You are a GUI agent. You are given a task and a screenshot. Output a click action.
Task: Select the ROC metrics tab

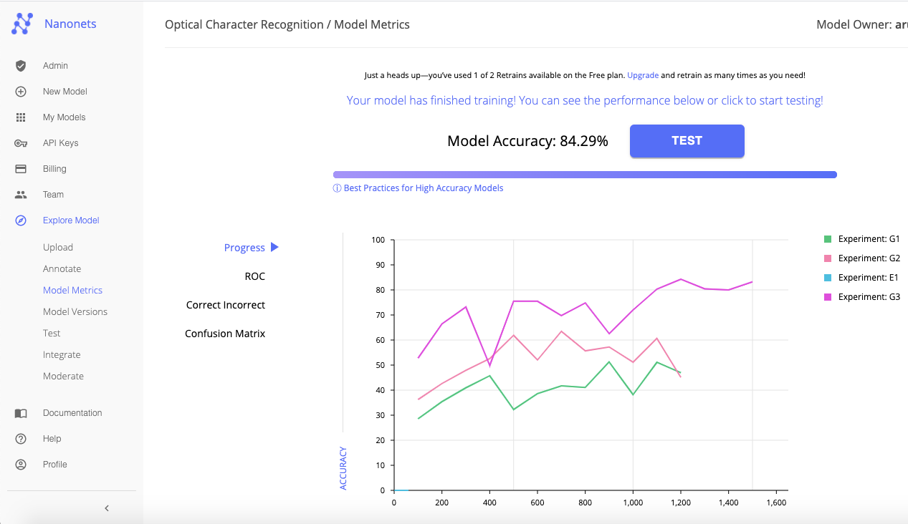click(x=254, y=276)
